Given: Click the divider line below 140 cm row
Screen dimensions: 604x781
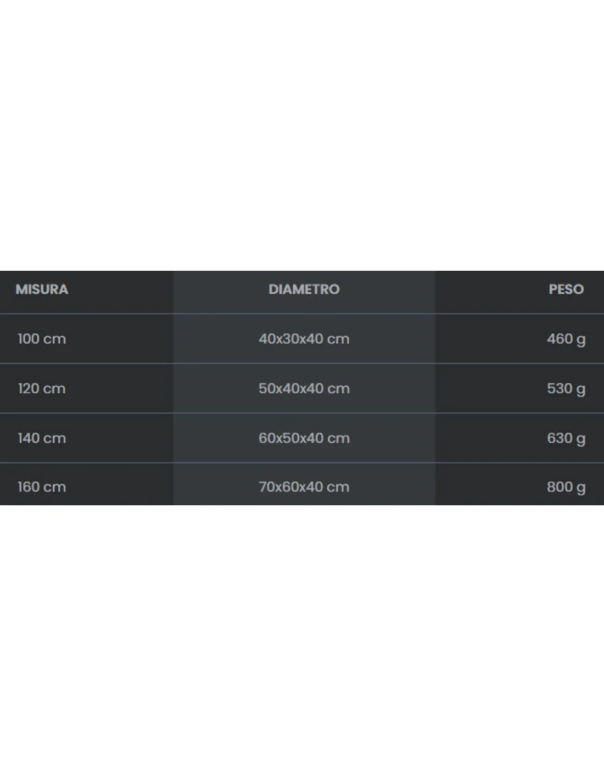Looking at the screenshot, I should [x=302, y=462].
